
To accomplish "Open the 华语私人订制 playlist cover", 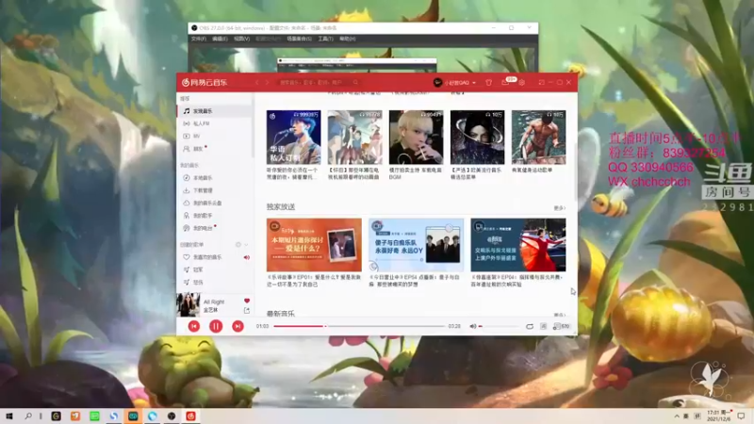I will click(293, 138).
